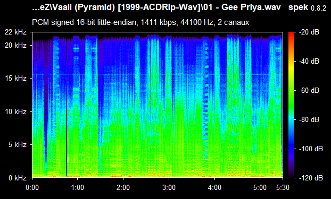The width and height of the screenshot is (331, 199).
Task: Click the -20 dB red top of color scale
Action: 291,33
